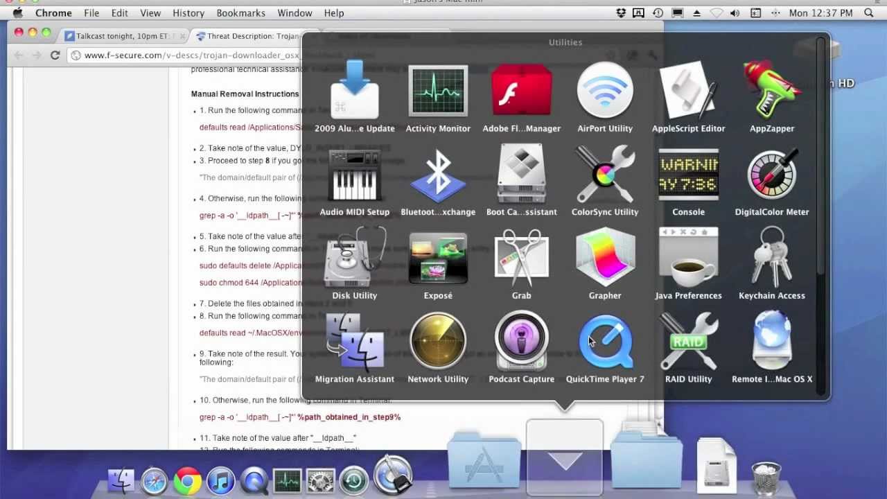Screen dimensions: 887x499
Task: Open the volume control in menu bar
Action: [735, 13]
